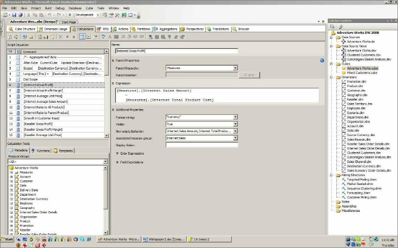Viewport: 398px width, 248px height.
Task: Click first icon in Solution Explorer toolbar
Action: (x=332, y=26)
